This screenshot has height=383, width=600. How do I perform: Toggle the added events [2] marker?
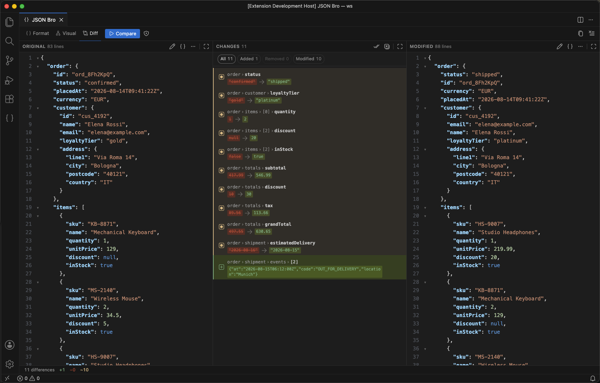pyautogui.click(x=221, y=267)
